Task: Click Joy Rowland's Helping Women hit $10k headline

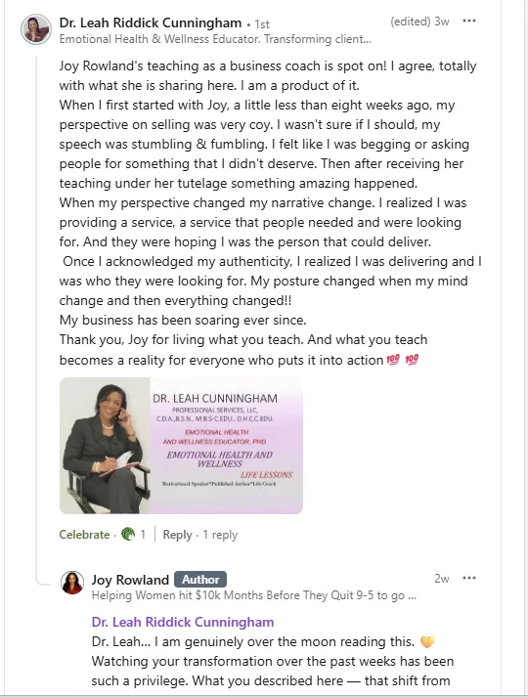Action: point(254,595)
